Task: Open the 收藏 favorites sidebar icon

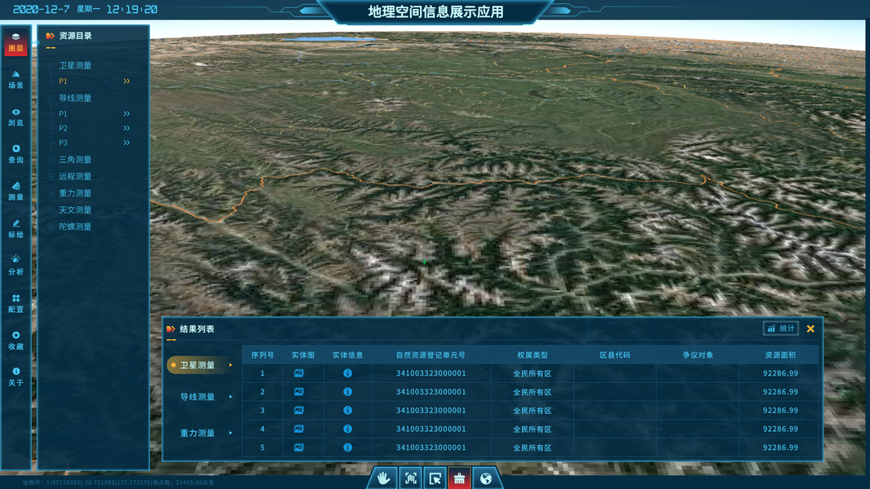Action: [15, 341]
